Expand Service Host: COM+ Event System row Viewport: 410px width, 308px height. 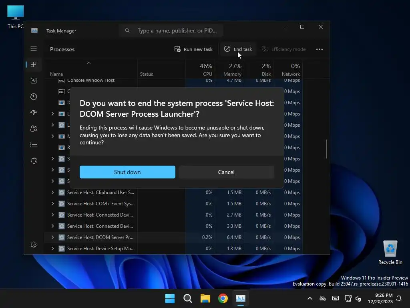pos(52,203)
